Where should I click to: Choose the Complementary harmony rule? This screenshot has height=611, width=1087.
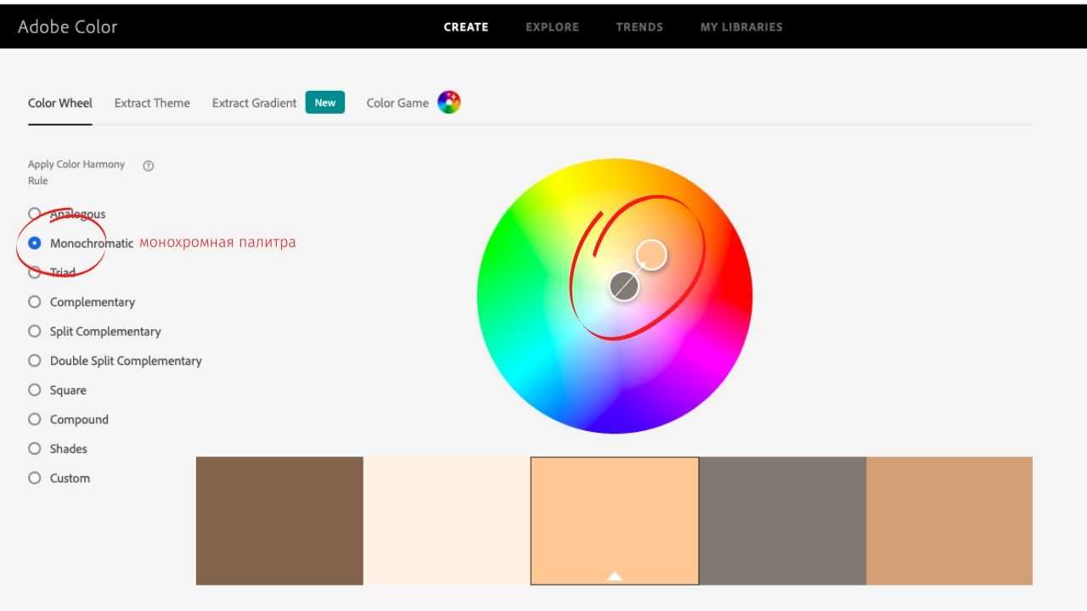pyautogui.click(x=35, y=302)
